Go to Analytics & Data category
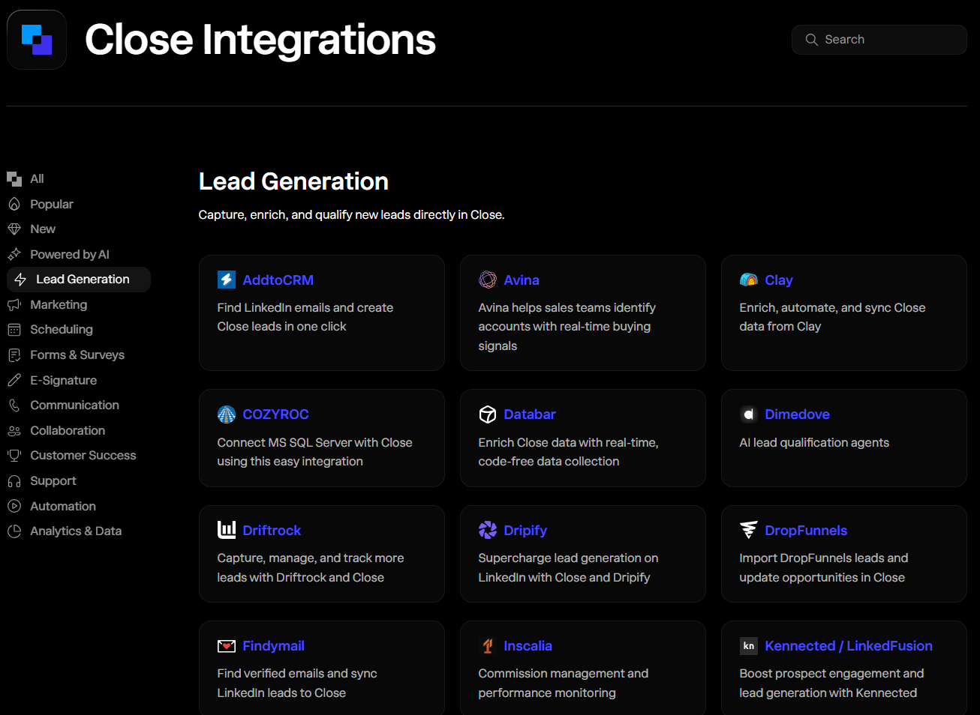The height and width of the screenshot is (715, 980). point(76,531)
